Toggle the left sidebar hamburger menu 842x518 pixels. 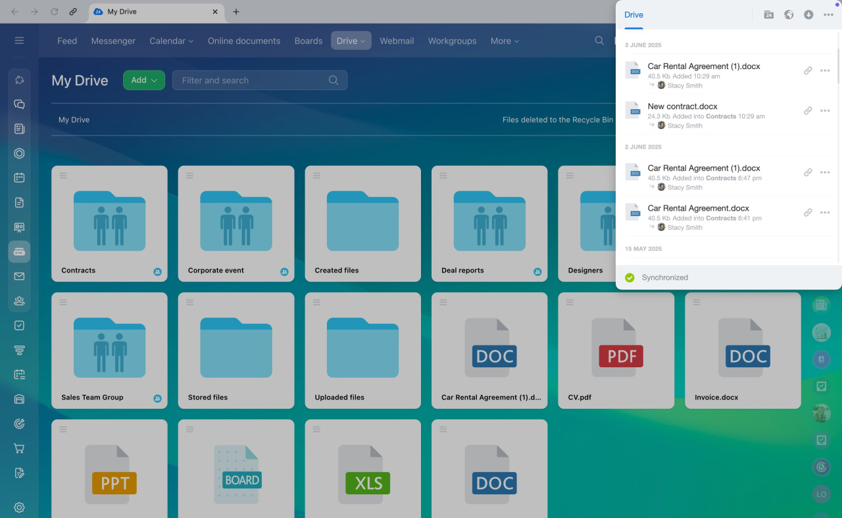point(19,41)
